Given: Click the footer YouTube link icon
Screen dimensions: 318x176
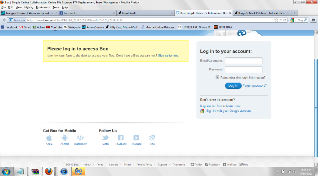Looking at the screenshot, I should tap(224, 165).
